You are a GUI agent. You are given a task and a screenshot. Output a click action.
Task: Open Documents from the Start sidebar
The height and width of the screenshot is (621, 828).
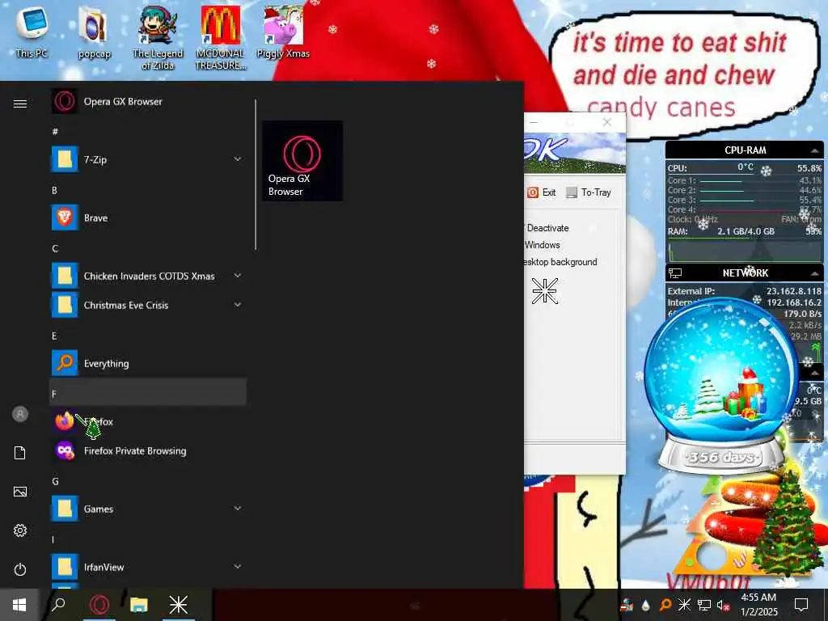[x=20, y=453]
